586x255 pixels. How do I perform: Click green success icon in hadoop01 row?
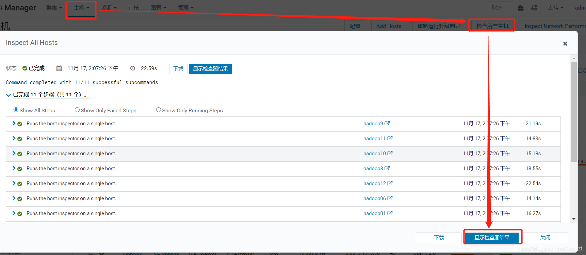click(x=20, y=214)
